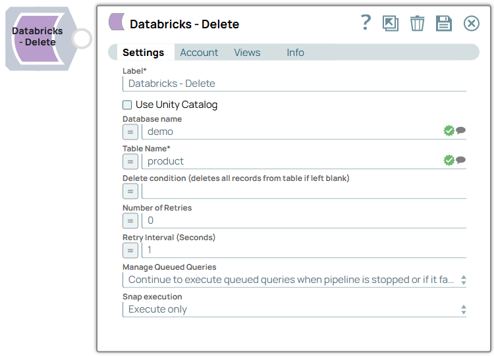
Task: Open the Snap execution dropdown
Action: (x=294, y=309)
